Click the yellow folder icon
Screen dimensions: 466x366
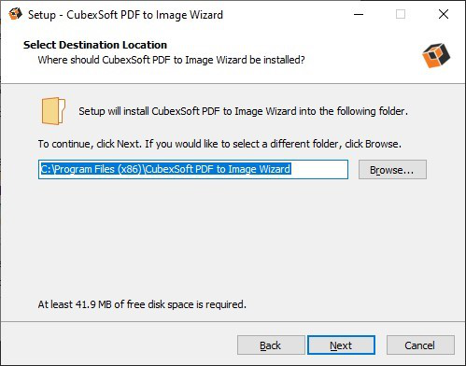point(53,111)
